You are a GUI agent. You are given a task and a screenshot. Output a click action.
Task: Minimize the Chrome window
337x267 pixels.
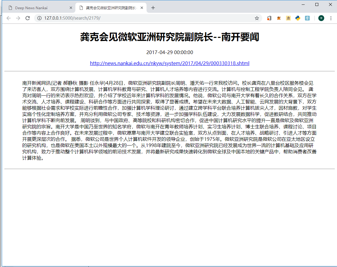click(303, 4)
